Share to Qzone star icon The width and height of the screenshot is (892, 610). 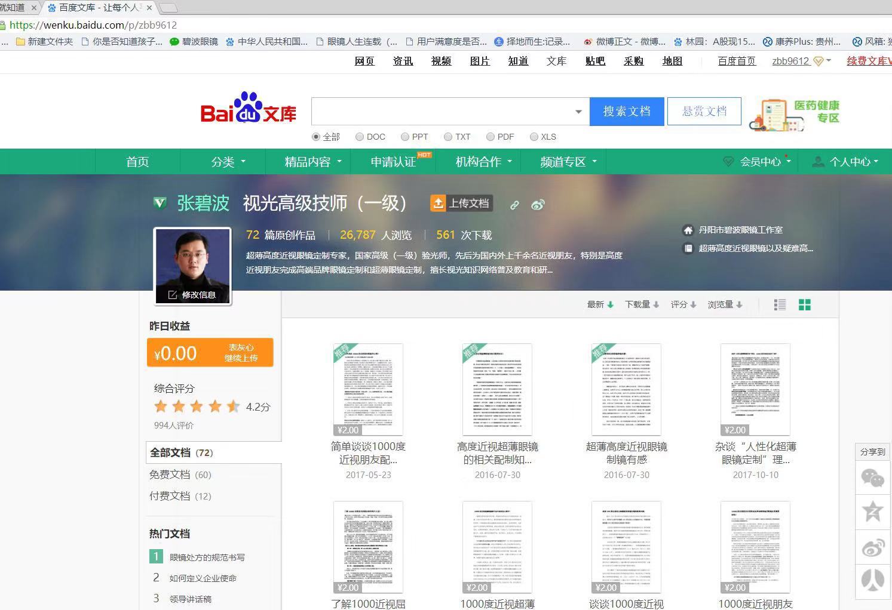point(873,512)
